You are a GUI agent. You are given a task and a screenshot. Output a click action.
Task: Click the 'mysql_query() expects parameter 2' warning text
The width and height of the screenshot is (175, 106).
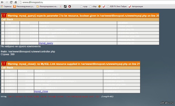(83, 16)
